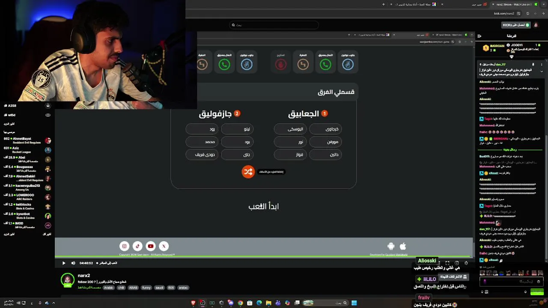Open A2S8 followed channel in sidebar
This screenshot has height=308, width=548.
tap(27, 106)
